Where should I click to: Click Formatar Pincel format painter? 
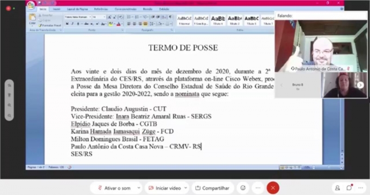(50, 25)
